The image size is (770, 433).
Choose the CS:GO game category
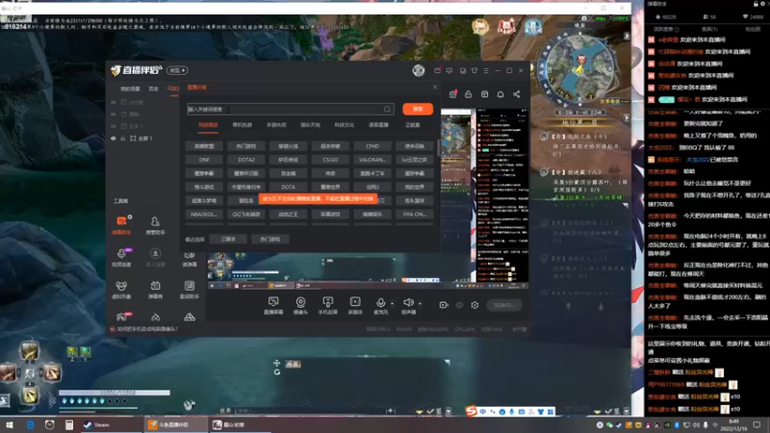tap(330, 160)
